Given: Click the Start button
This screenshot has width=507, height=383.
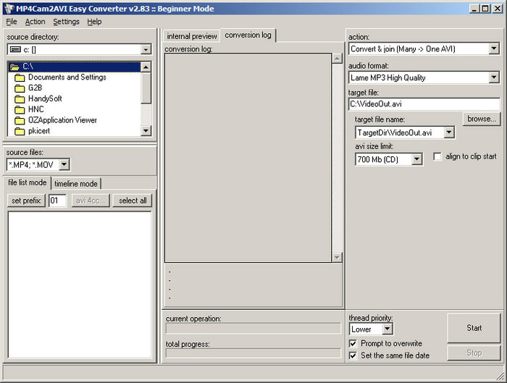Looking at the screenshot, I should click(474, 328).
